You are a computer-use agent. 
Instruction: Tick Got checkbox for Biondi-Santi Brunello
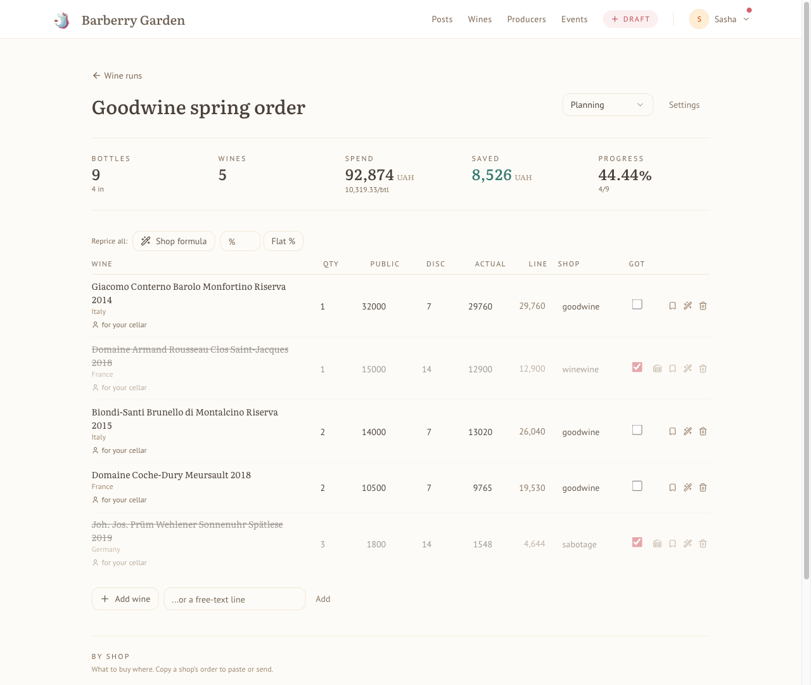(x=637, y=430)
